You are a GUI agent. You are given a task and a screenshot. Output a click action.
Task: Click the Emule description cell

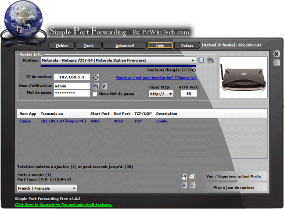click(x=162, y=121)
